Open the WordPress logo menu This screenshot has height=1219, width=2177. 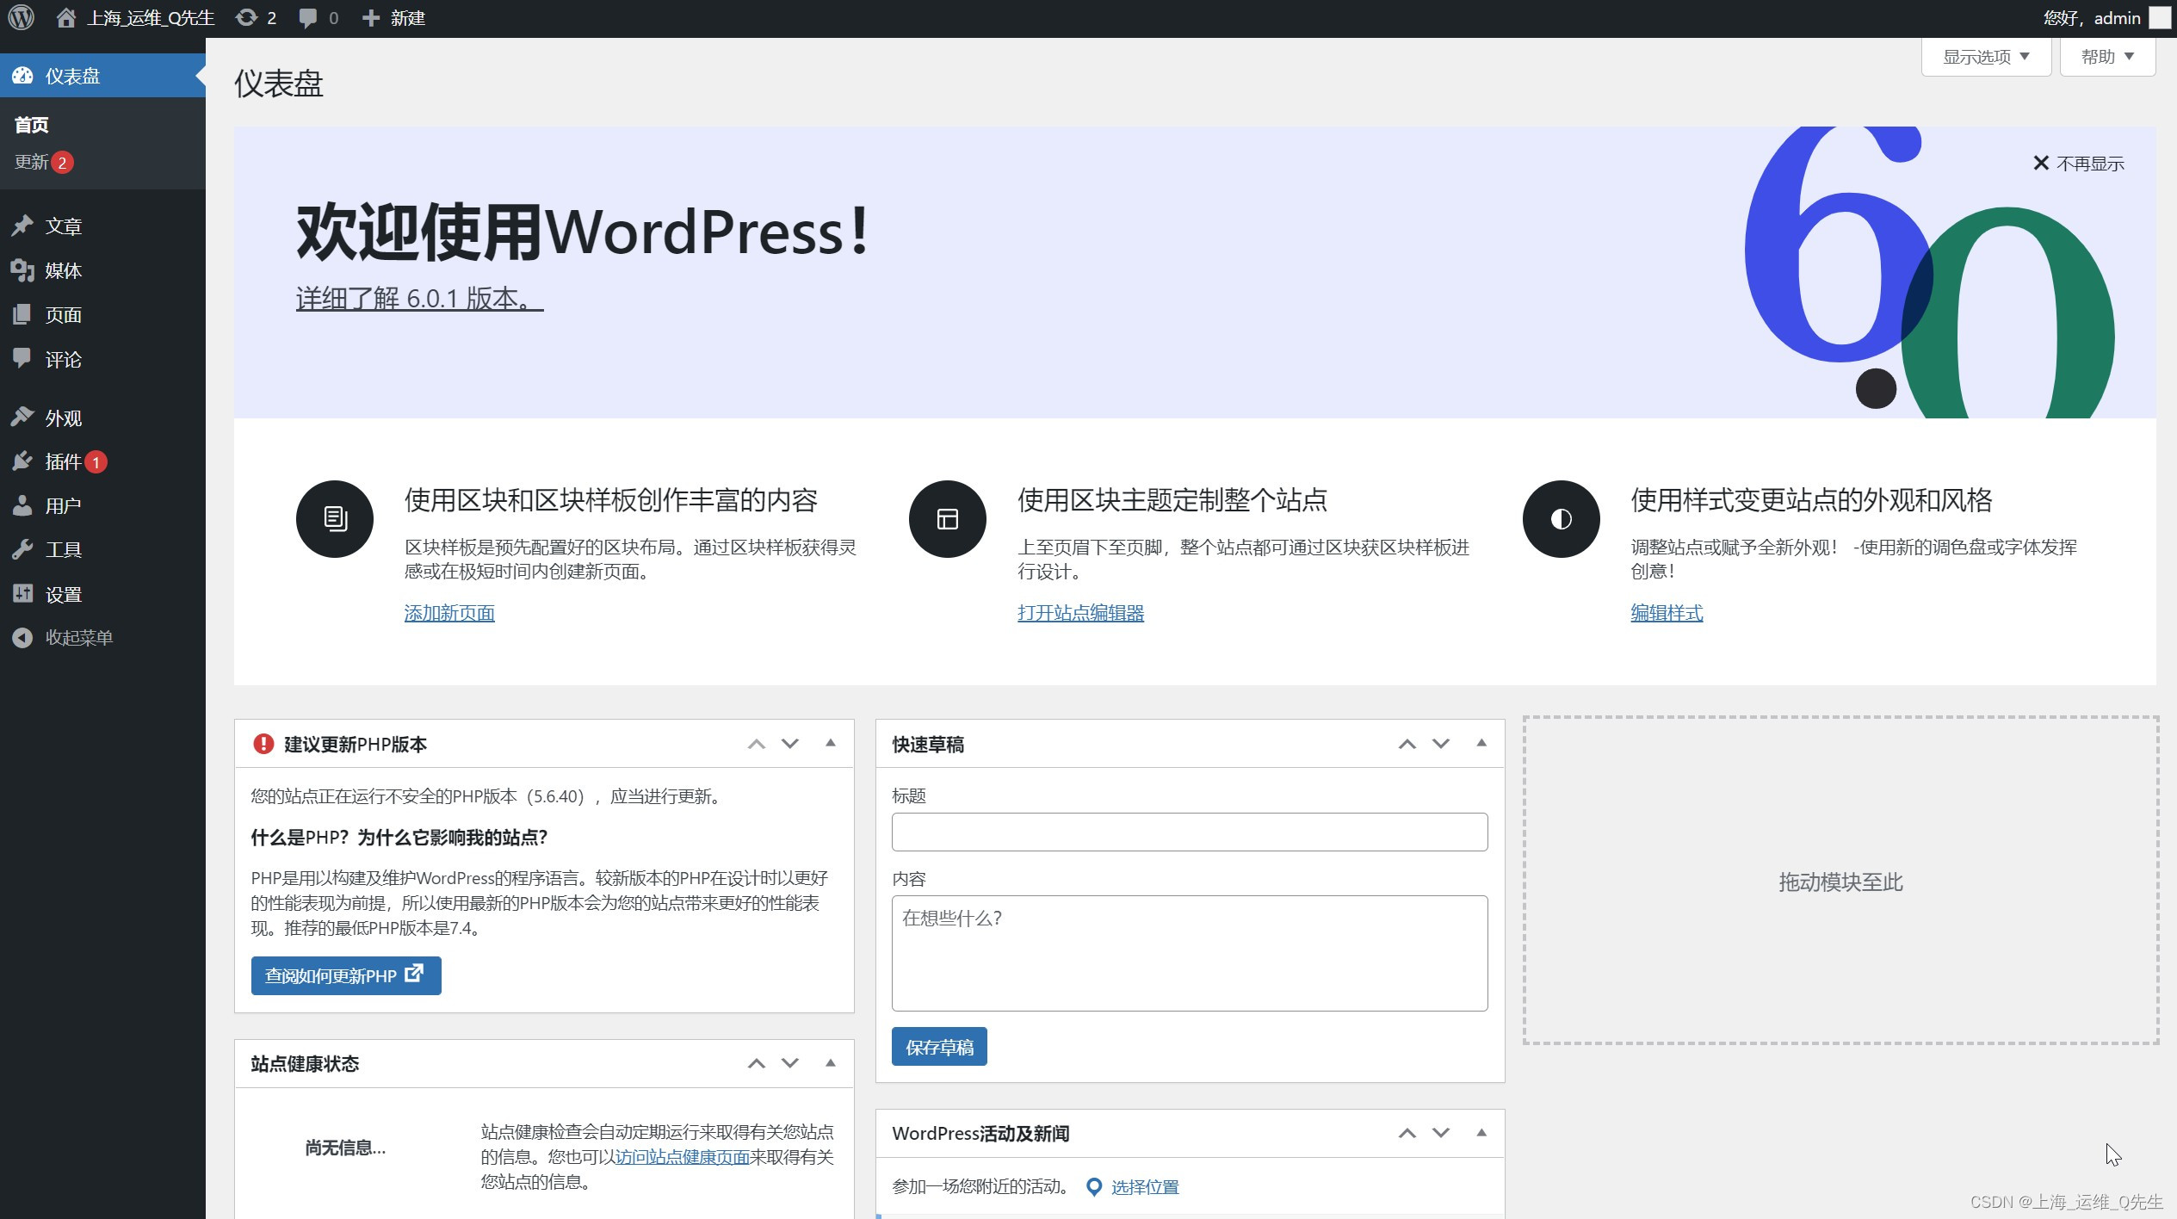22,18
